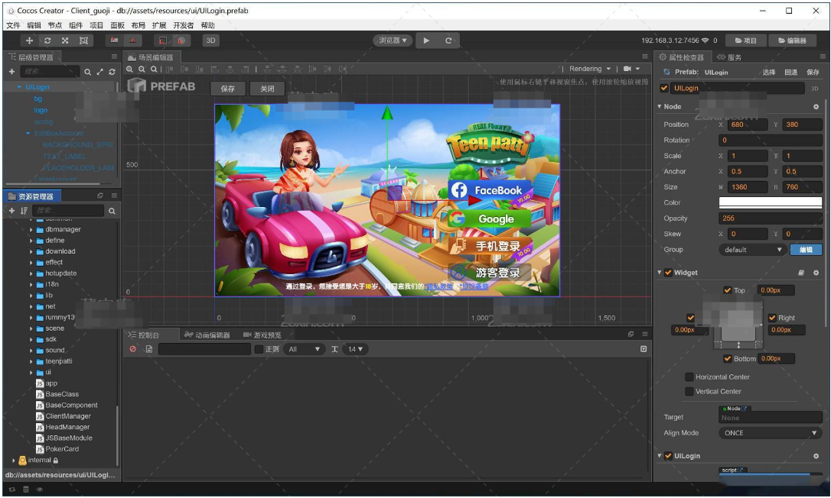Image resolution: width=831 pixels, height=498 pixels.
Task: Click the plus icon in the hierarchy panel
Action: [x=12, y=72]
